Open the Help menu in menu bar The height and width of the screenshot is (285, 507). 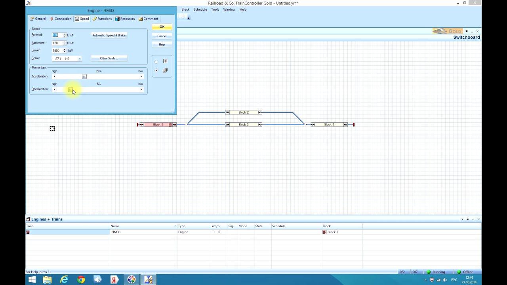coord(243,9)
